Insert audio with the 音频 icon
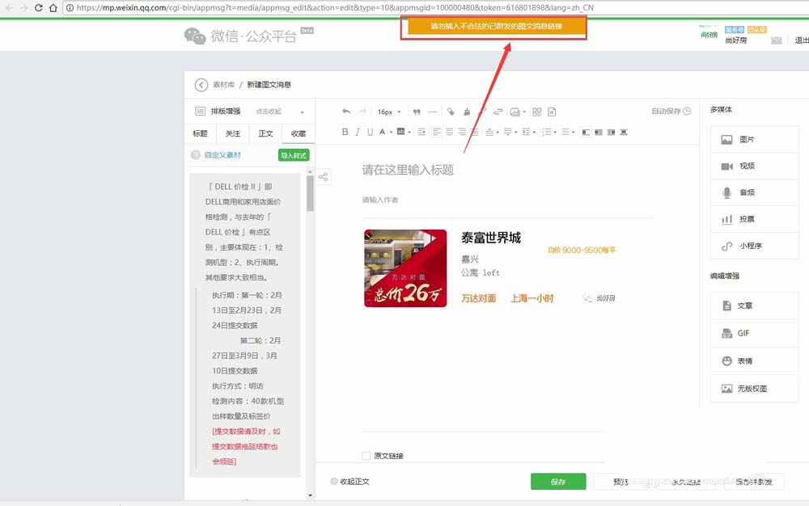The width and height of the screenshot is (809, 506). (x=754, y=193)
